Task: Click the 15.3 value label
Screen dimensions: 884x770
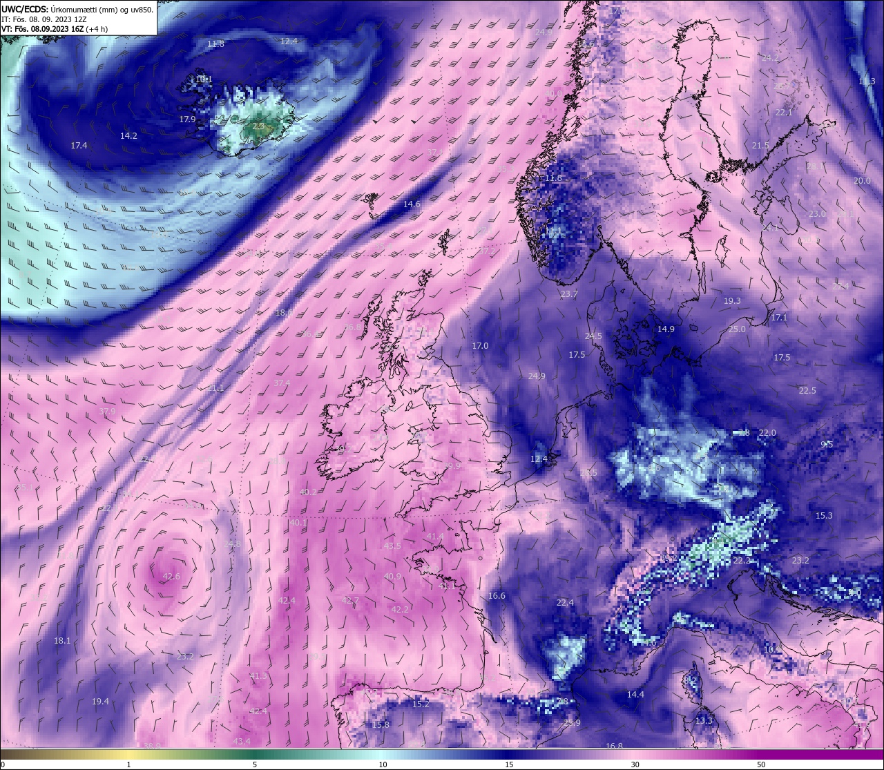Action: tap(824, 516)
